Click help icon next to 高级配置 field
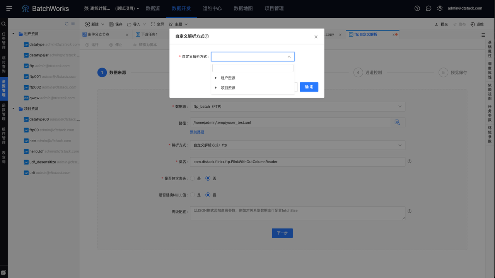Screen dimensions: 495x278 pyautogui.click(x=410, y=211)
